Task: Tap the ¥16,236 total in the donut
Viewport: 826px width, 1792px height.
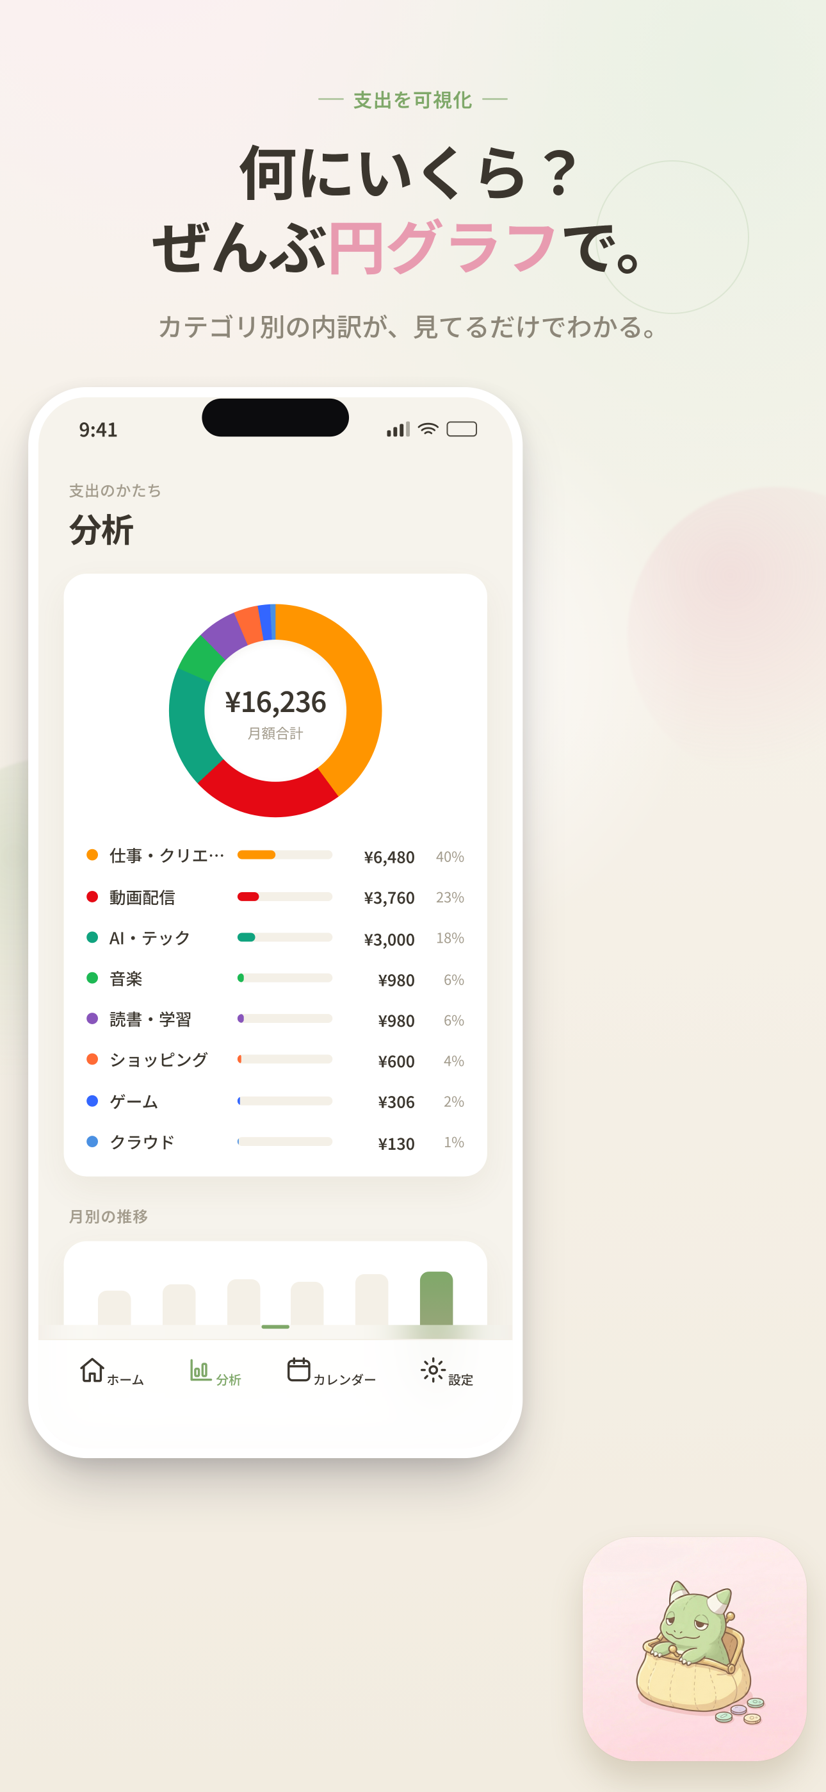Action: click(275, 702)
